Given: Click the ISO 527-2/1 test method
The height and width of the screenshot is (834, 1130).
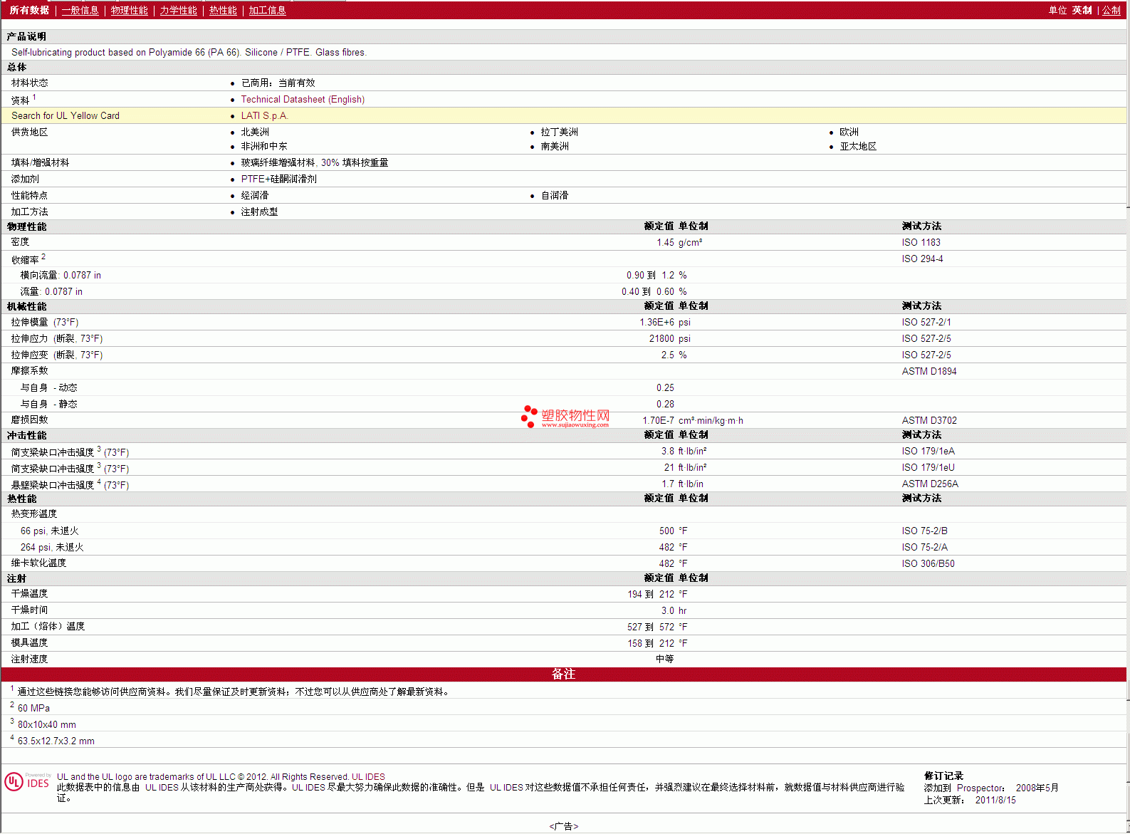Looking at the screenshot, I should [926, 323].
